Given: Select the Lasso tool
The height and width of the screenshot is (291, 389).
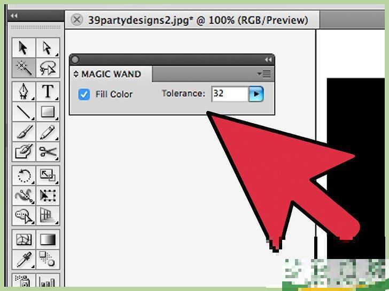Looking at the screenshot, I should (x=48, y=68).
